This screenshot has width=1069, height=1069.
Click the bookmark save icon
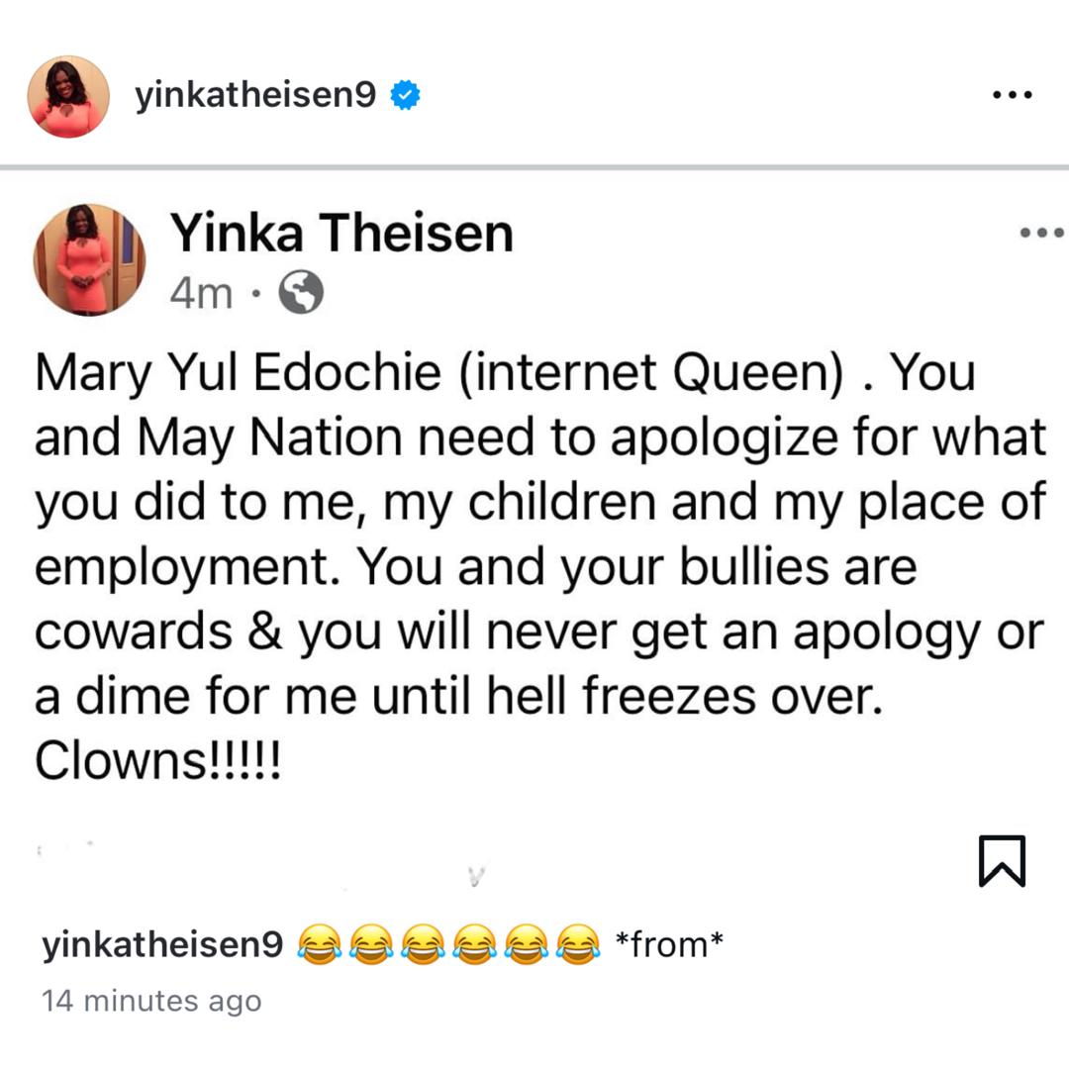click(1002, 860)
